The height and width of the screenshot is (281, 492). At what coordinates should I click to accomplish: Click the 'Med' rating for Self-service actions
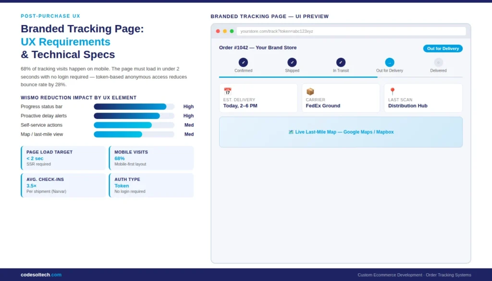point(189,125)
